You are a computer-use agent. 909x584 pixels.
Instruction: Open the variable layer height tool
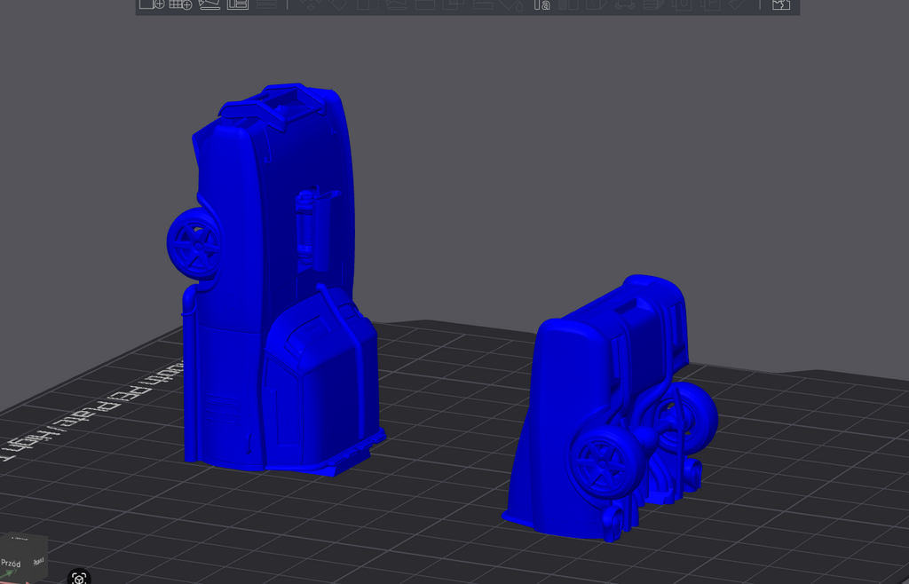(266, 4)
